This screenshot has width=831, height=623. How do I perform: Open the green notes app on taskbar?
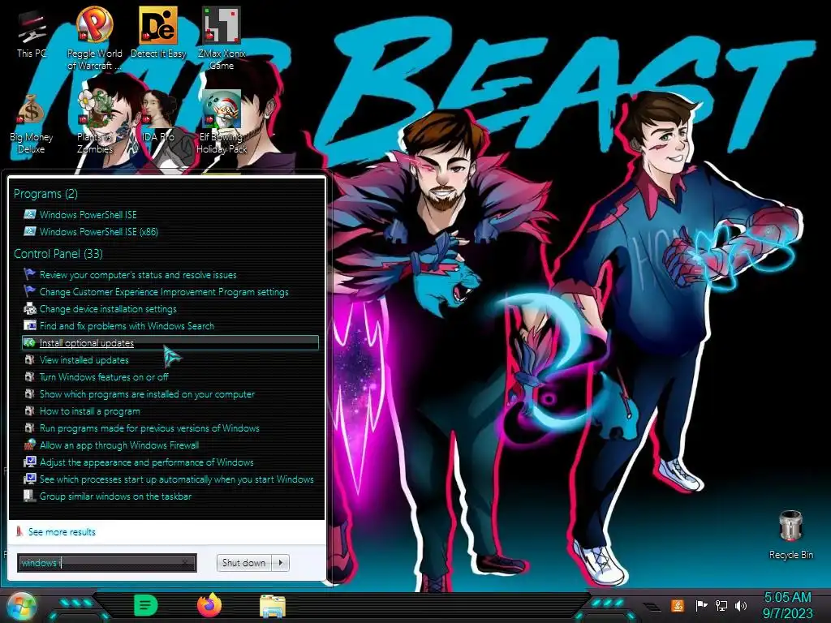[x=145, y=605]
